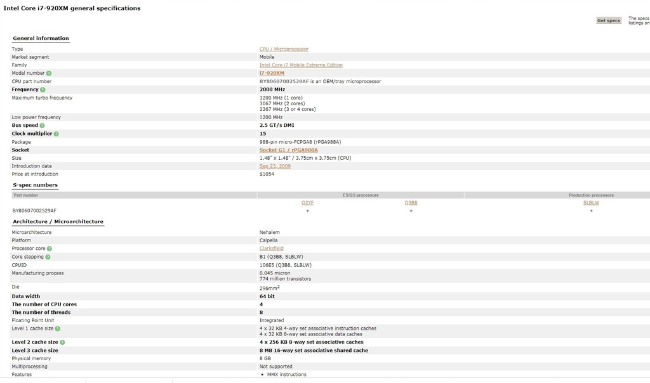The image size is (650, 383).
Task: Click the '8 MB 16-way set associative shared cache' value
Action: 314,350
